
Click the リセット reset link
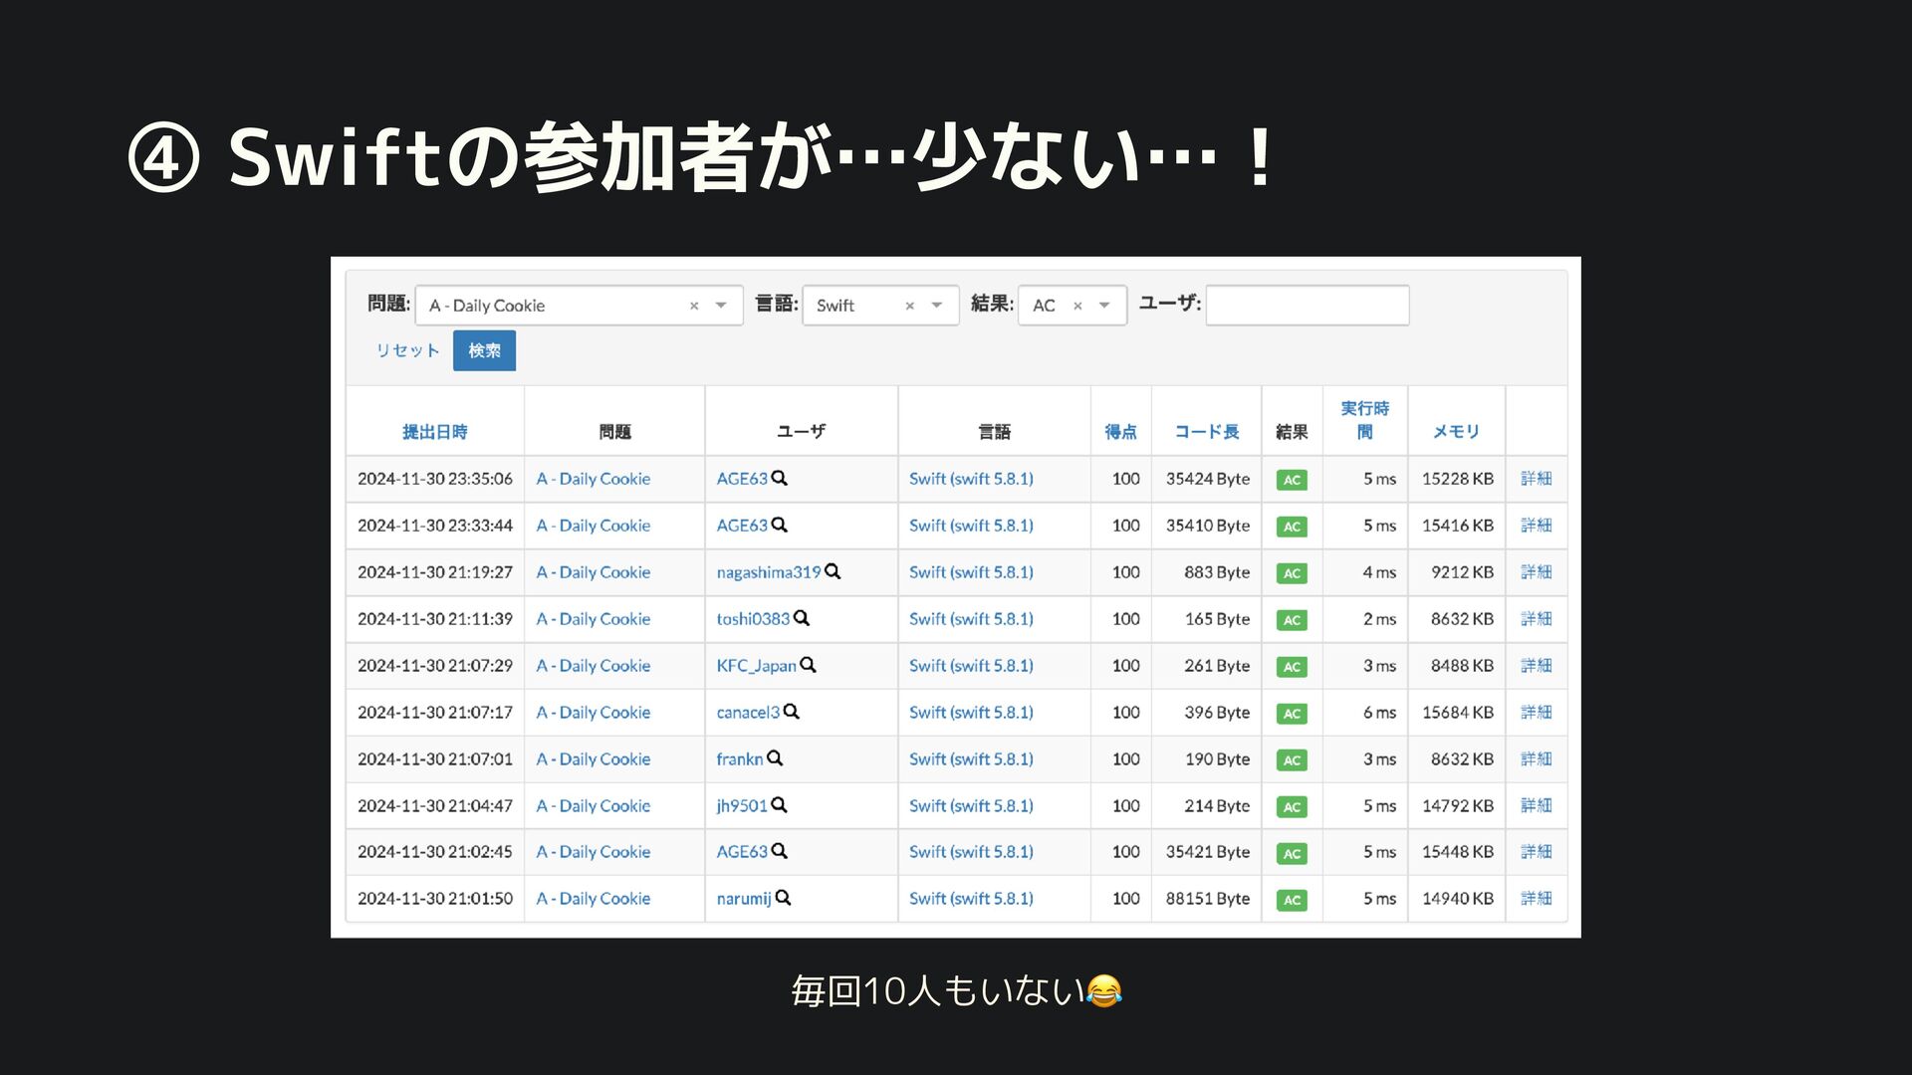click(407, 350)
